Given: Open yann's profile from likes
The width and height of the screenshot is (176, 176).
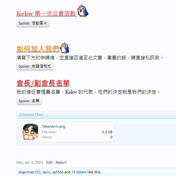Looking at the screenshot, I should coord(46,172).
